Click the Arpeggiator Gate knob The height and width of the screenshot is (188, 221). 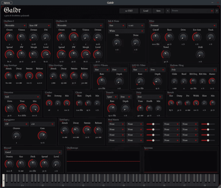point(43,136)
